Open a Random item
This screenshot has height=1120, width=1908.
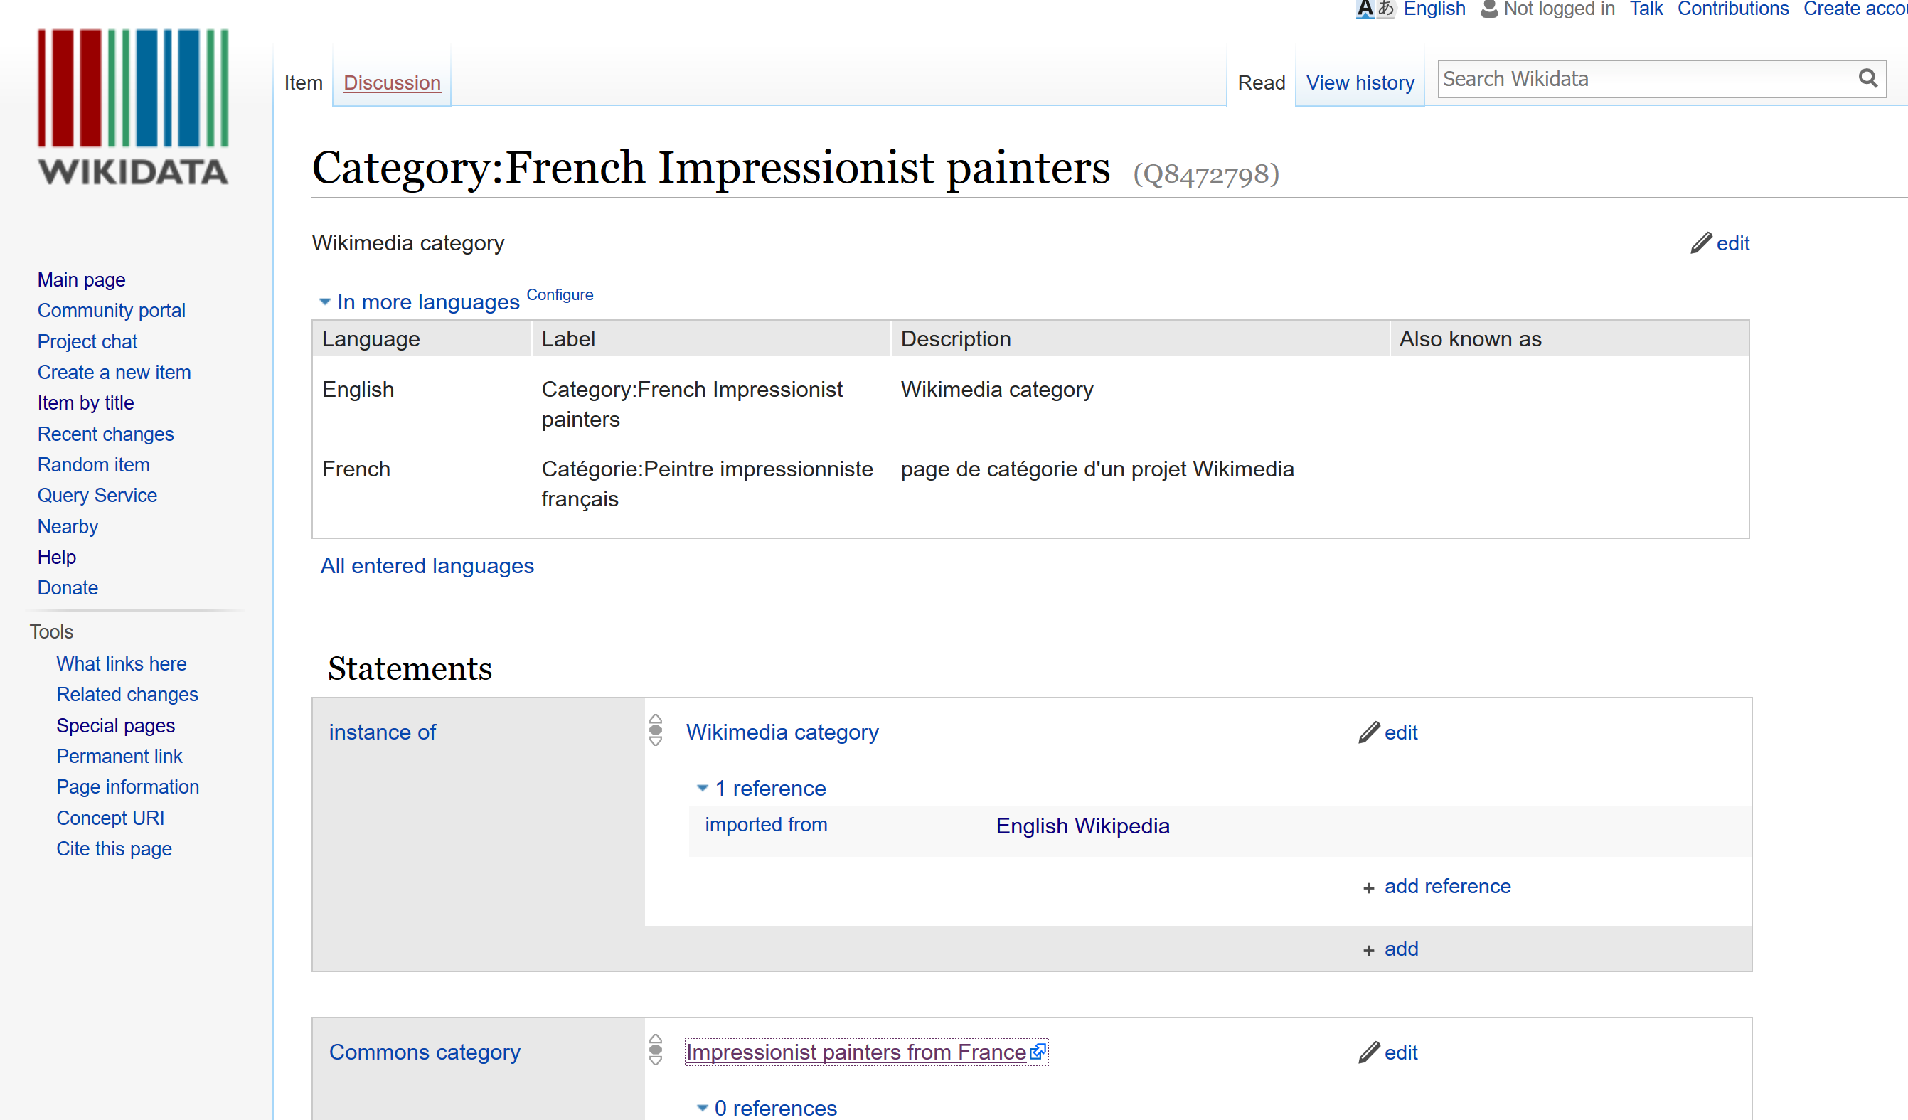(x=93, y=464)
